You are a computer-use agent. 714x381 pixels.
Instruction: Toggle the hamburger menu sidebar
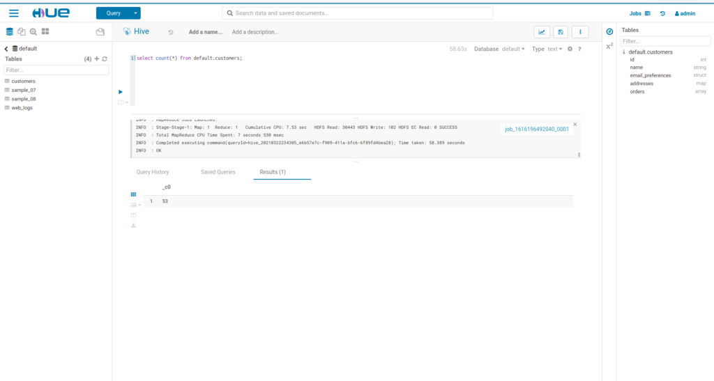click(x=14, y=13)
